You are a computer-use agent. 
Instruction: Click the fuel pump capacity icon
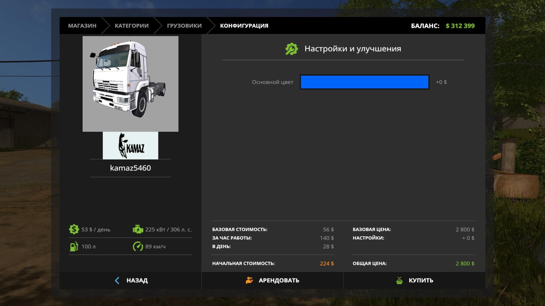(x=74, y=246)
